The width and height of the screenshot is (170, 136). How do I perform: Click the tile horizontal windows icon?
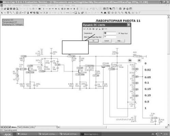coord(105,9)
